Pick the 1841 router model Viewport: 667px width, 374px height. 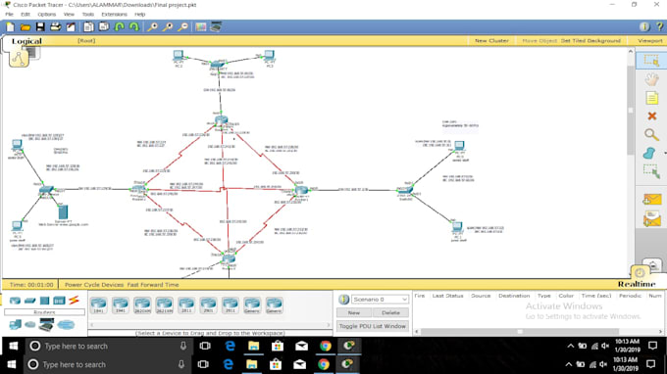(x=99, y=305)
